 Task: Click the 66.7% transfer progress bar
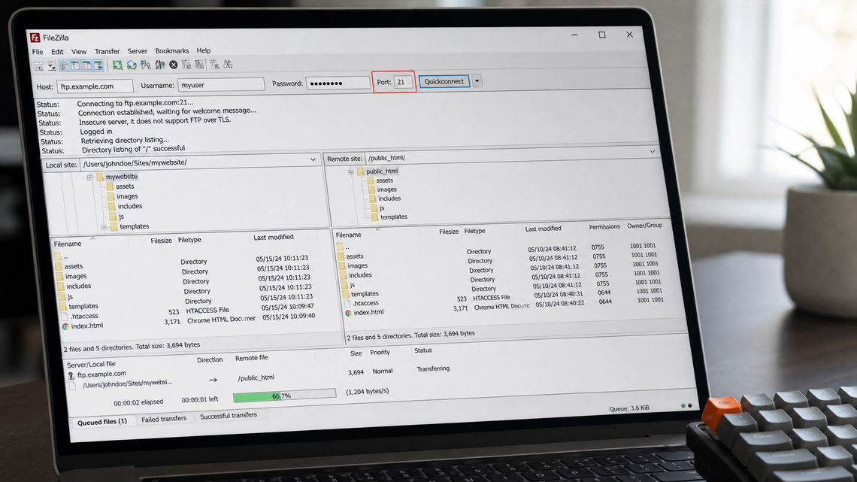click(284, 395)
